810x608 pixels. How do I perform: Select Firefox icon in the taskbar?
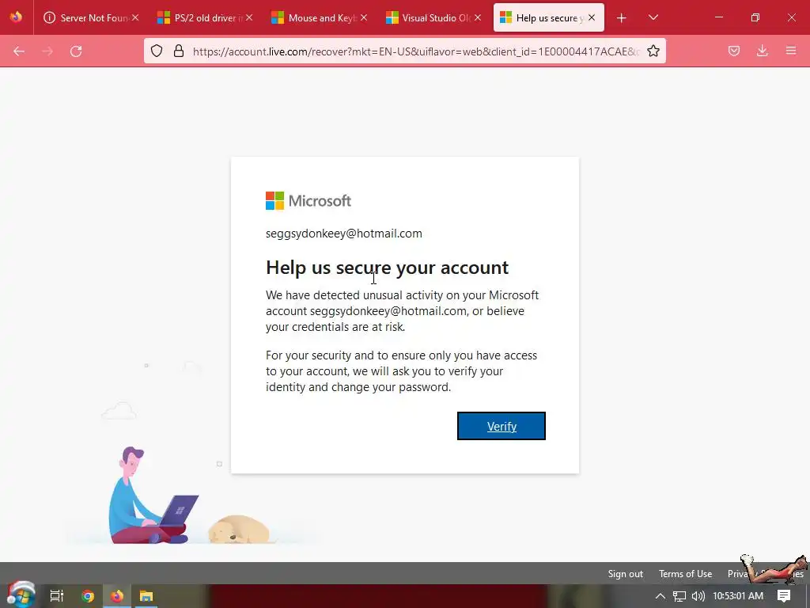click(x=117, y=595)
